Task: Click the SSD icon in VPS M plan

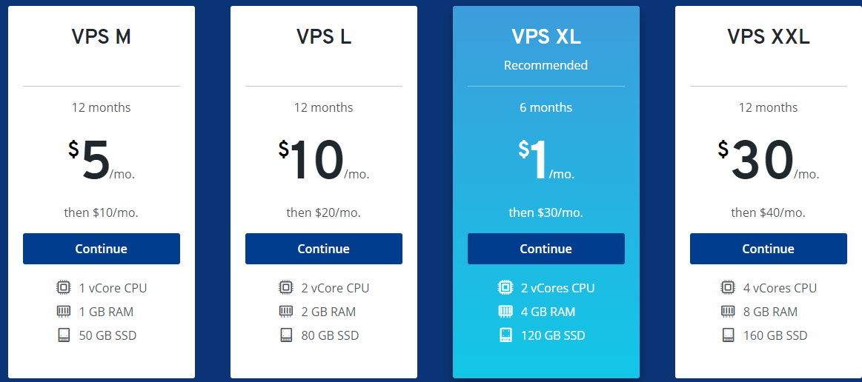Action: [x=64, y=335]
